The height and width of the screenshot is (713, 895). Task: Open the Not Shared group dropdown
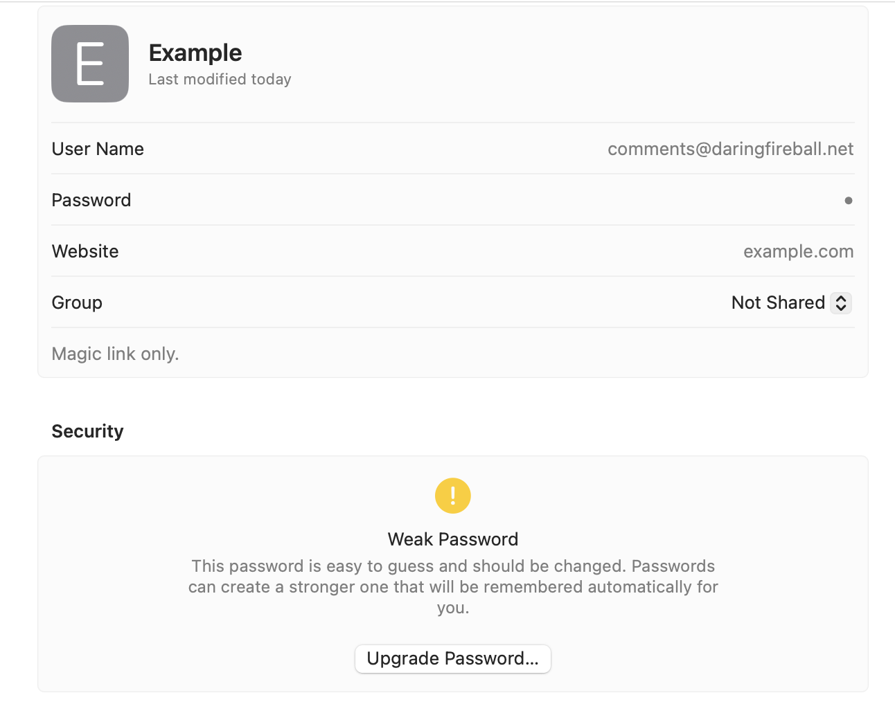point(790,303)
